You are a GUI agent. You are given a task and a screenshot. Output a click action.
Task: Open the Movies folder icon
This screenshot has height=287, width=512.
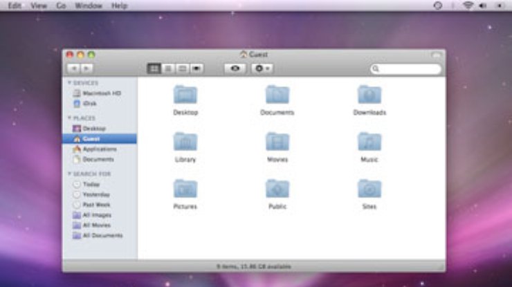click(277, 141)
